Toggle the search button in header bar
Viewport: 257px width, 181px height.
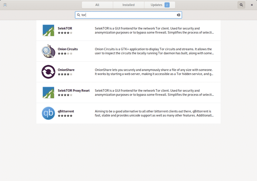click(241, 5)
